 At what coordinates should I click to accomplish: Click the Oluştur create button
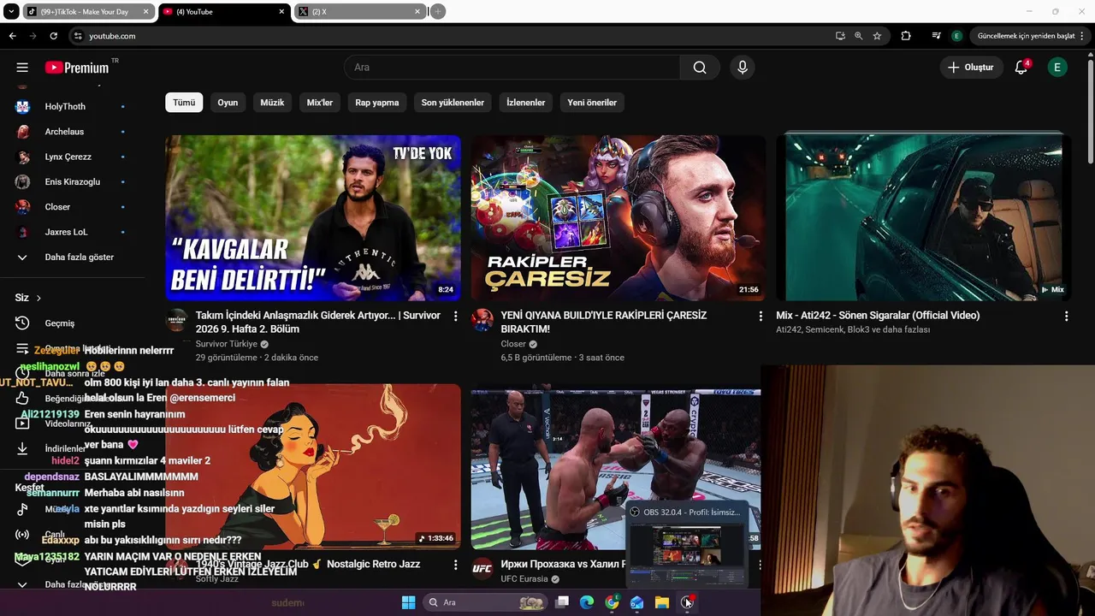click(971, 68)
